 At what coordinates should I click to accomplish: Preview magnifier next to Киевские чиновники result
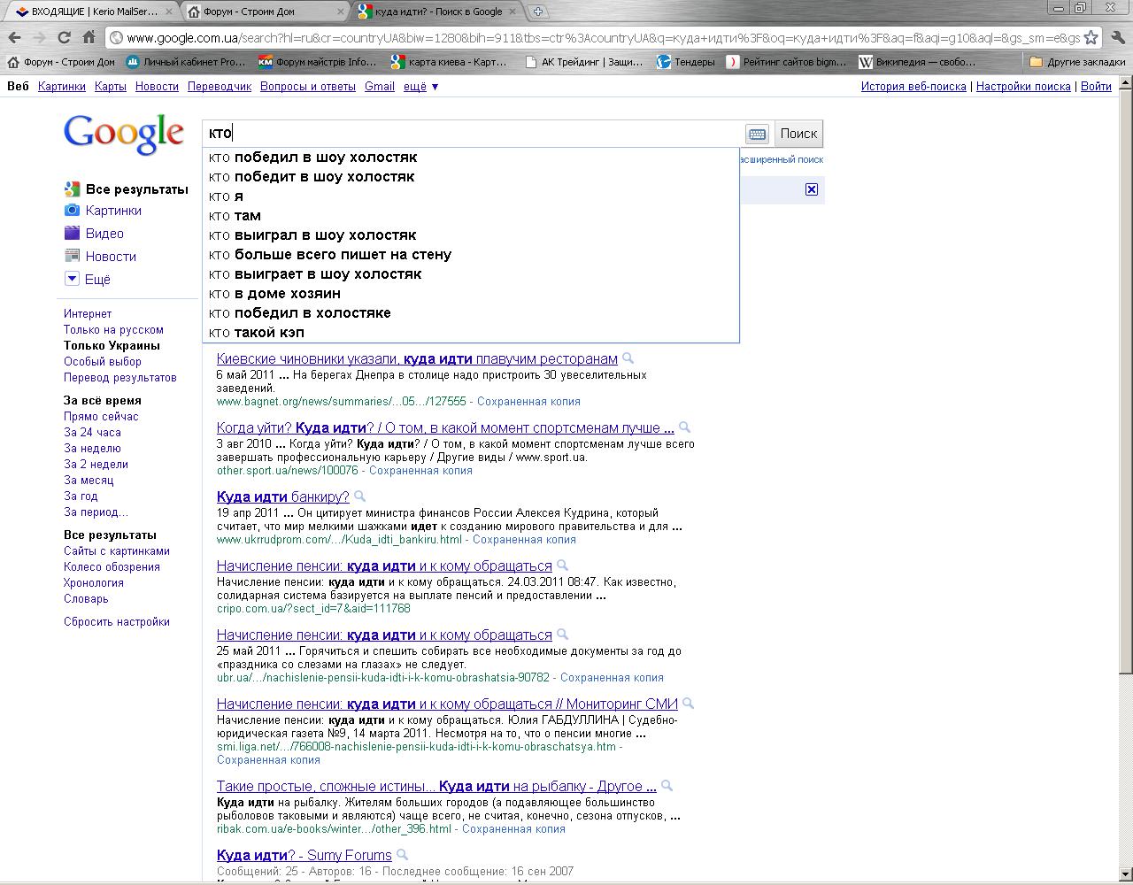tap(628, 358)
